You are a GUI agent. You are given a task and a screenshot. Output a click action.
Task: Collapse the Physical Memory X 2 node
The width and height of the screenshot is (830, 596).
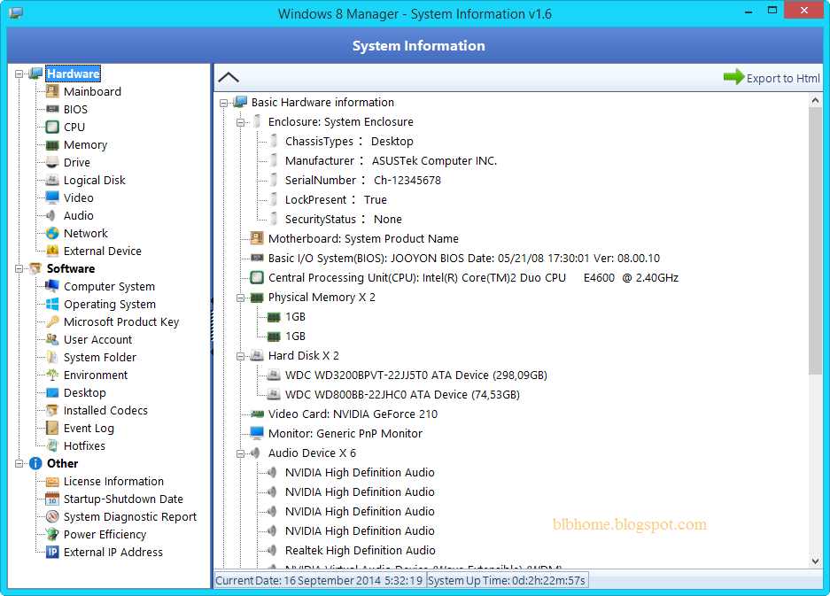click(240, 298)
